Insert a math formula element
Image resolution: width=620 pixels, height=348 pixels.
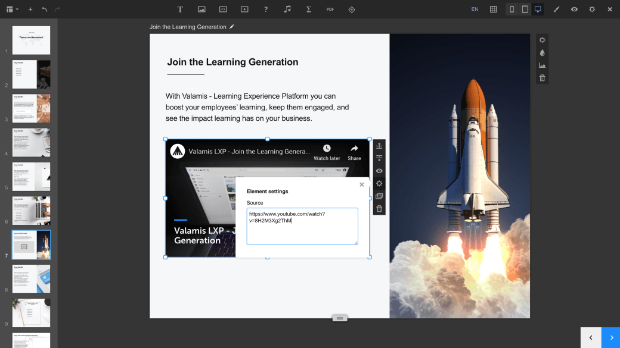(309, 10)
